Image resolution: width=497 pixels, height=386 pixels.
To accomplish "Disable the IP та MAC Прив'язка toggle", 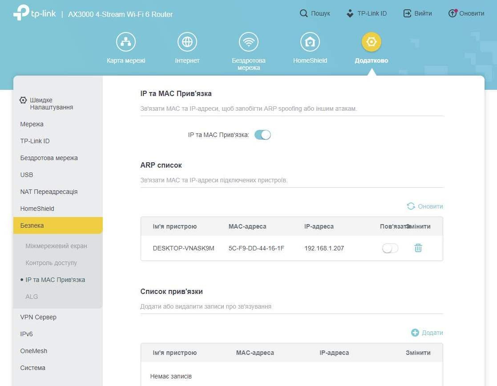I will point(263,135).
